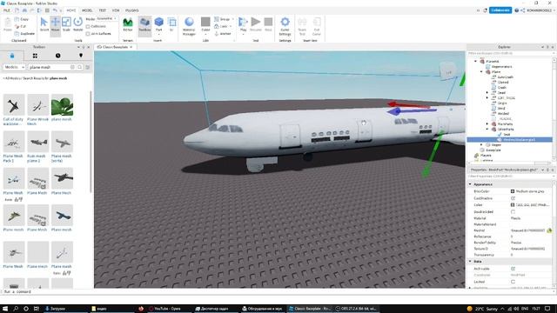557x313 pixels.
Task: Collapse the Data properties section
Action: pyautogui.click(x=470, y=262)
